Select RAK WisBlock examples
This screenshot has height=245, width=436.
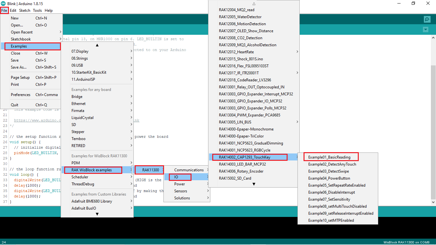point(97,170)
